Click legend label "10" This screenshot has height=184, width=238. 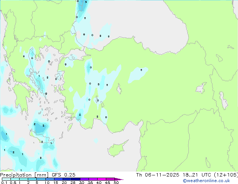coord(47,182)
